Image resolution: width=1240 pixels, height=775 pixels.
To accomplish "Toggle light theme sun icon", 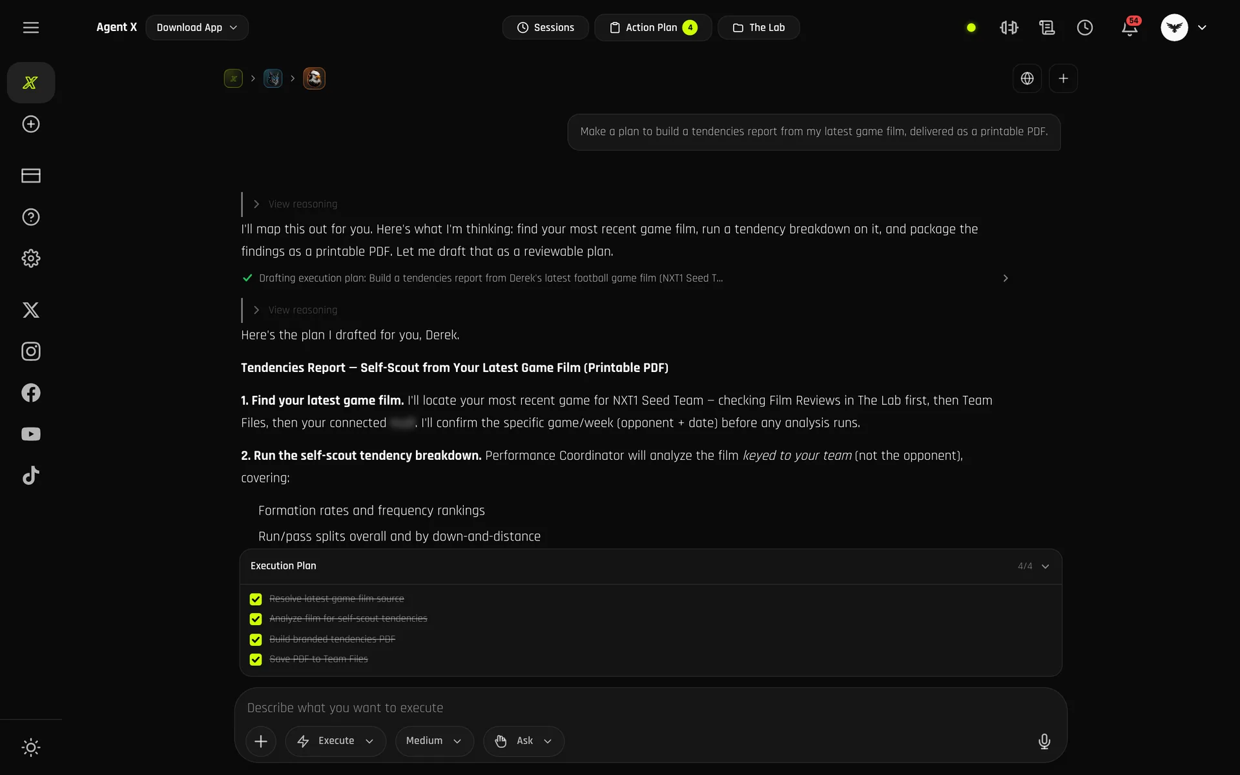I will click(x=31, y=747).
